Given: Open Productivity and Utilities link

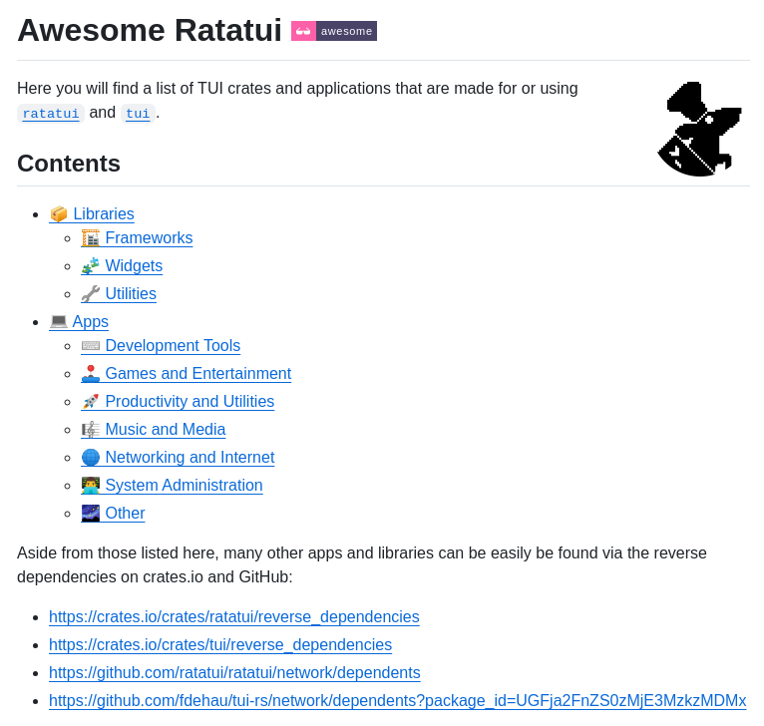Looking at the screenshot, I should point(190,402).
